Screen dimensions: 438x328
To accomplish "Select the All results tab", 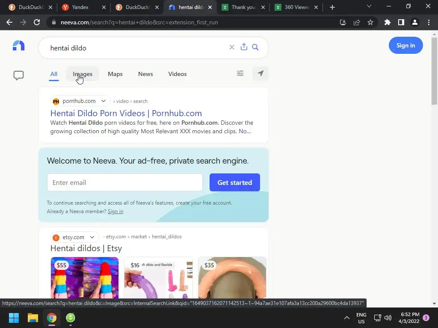I will (53, 74).
